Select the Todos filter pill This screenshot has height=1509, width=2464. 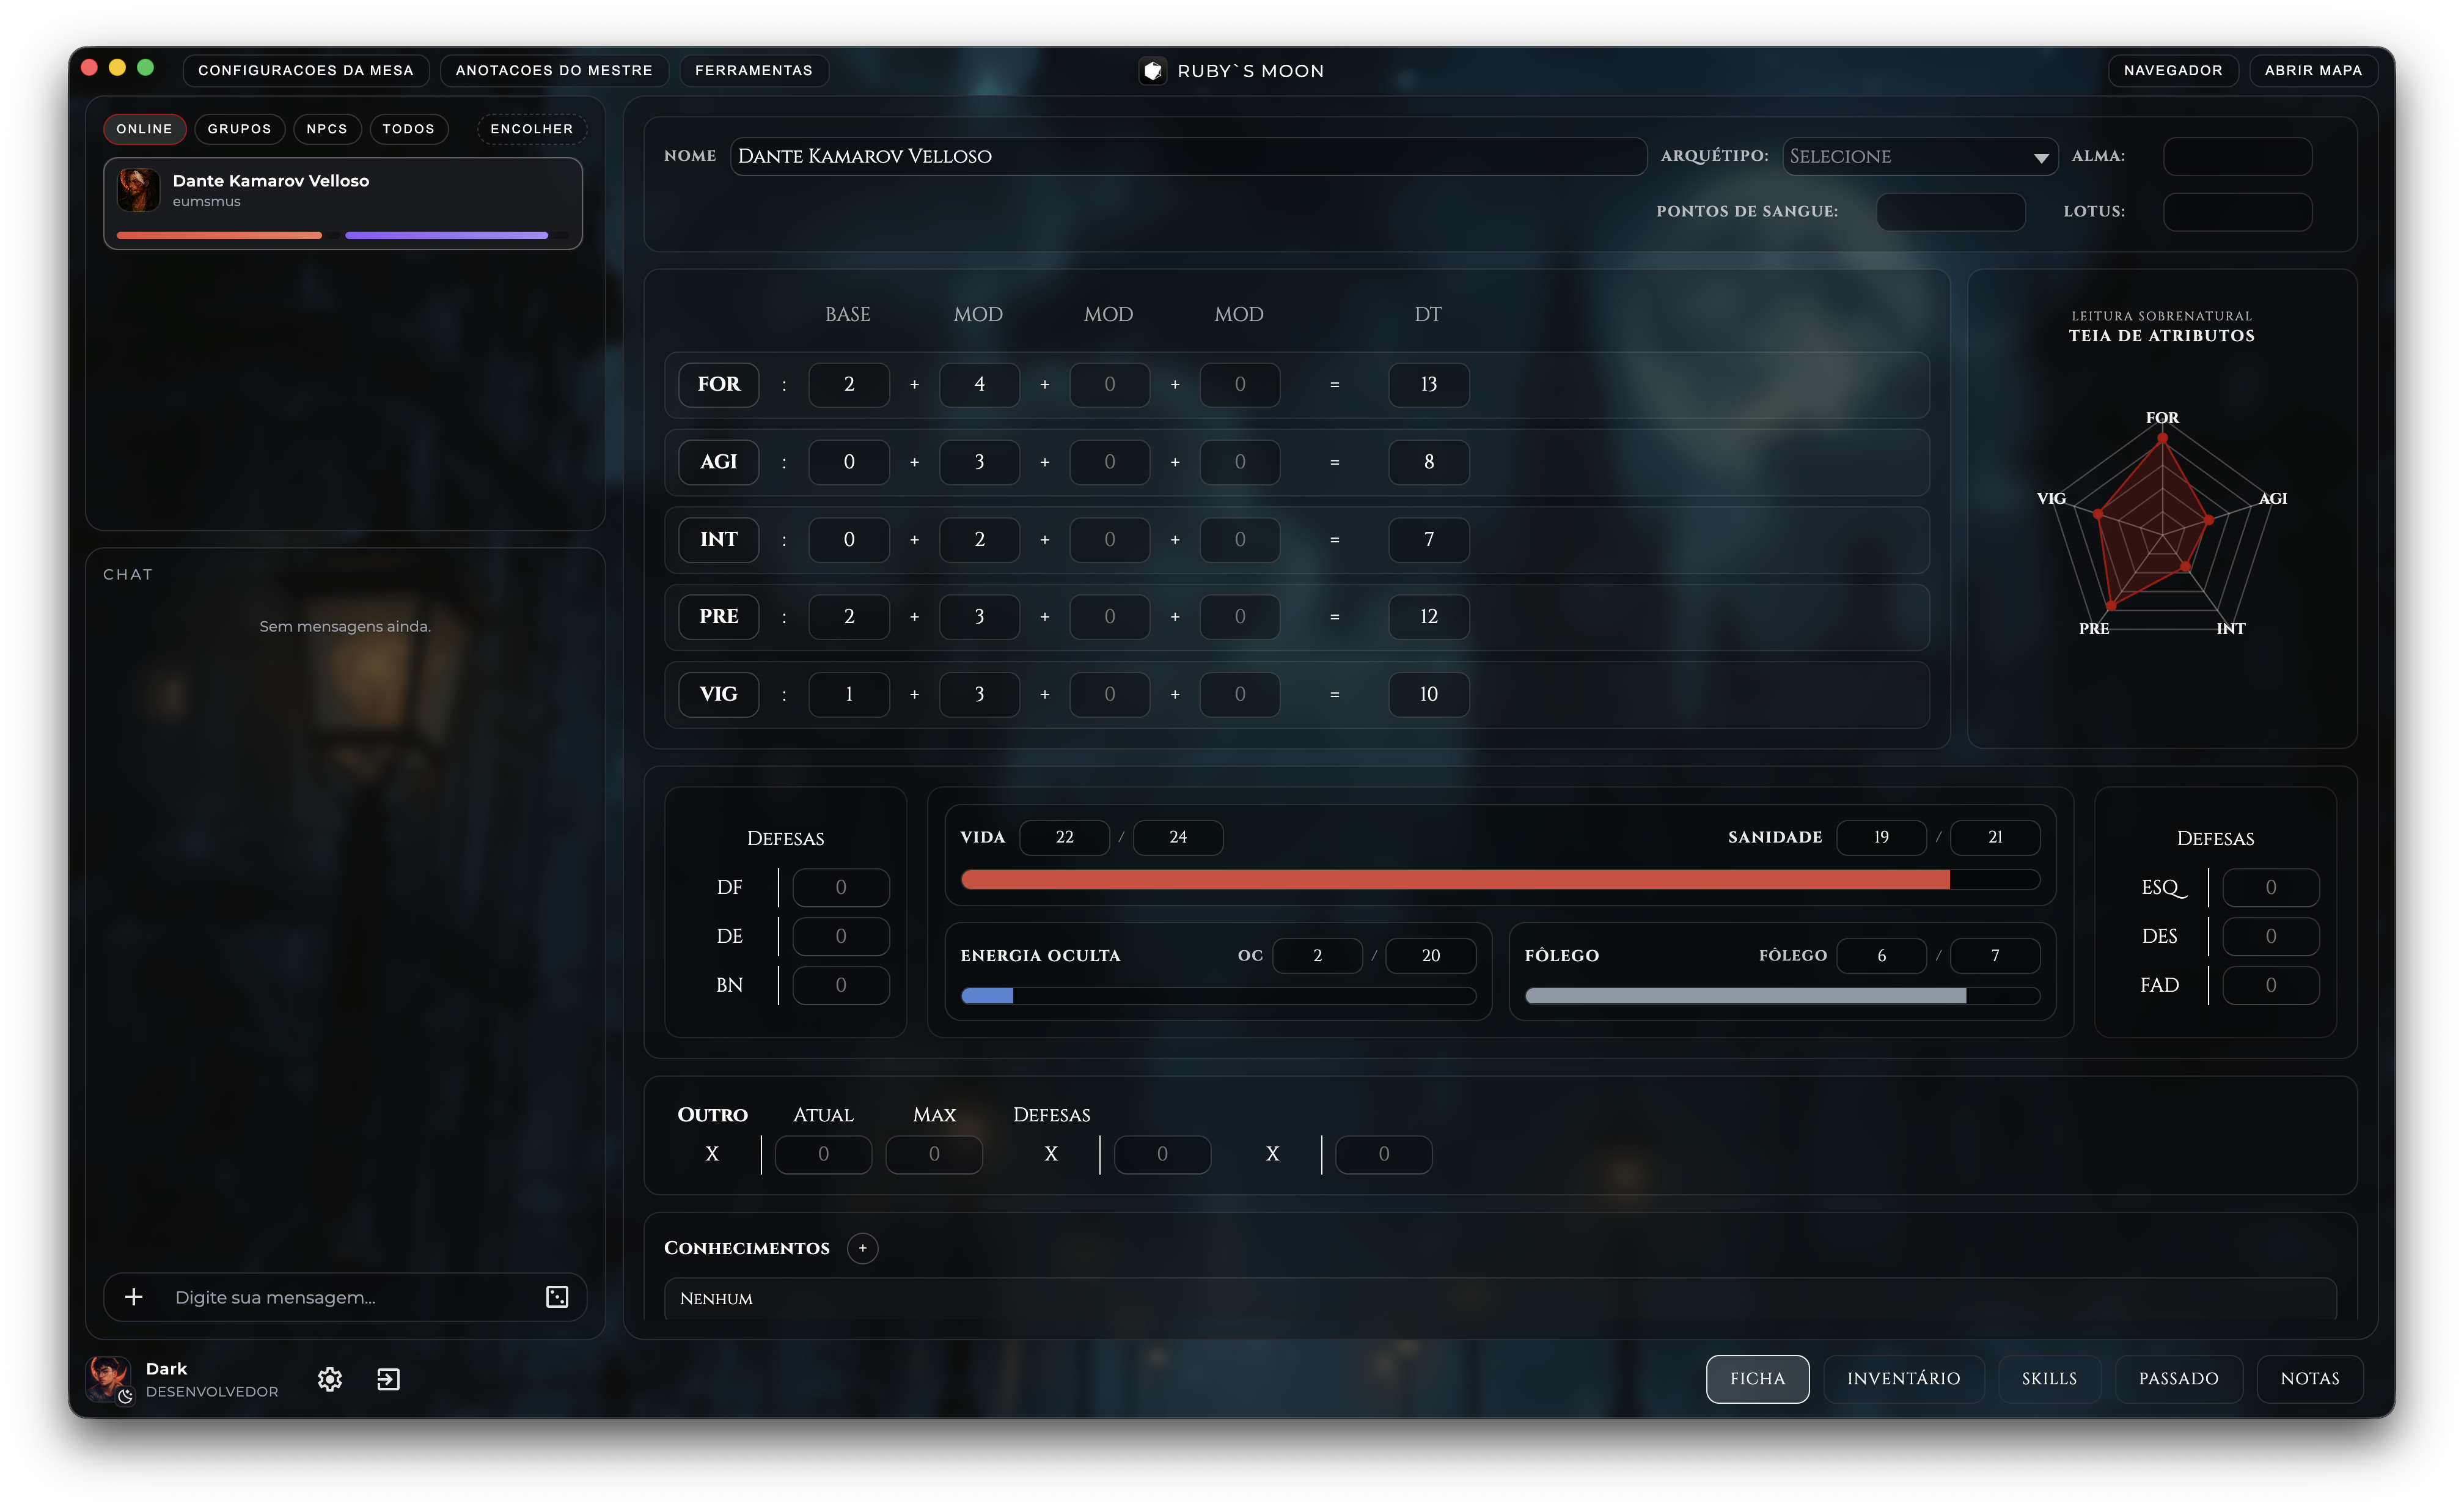(x=408, y=129)
